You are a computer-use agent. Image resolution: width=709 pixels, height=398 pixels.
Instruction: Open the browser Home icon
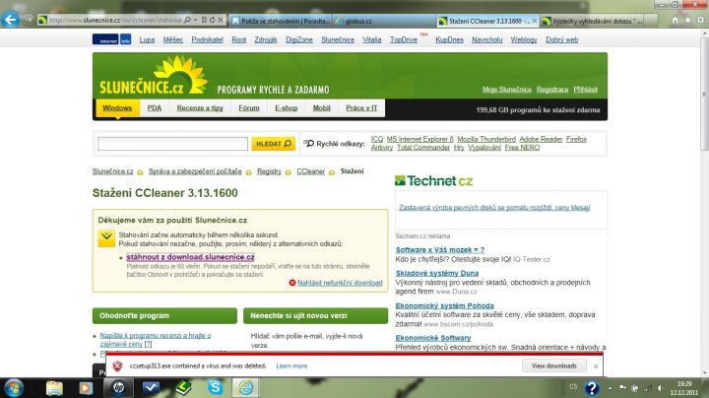675,20
